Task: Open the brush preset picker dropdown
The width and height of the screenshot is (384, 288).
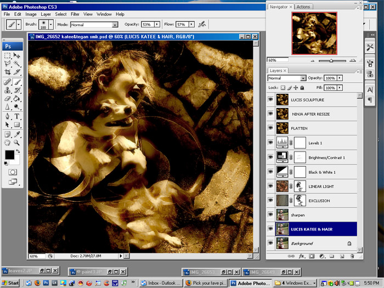Action: tap(50, 25)
